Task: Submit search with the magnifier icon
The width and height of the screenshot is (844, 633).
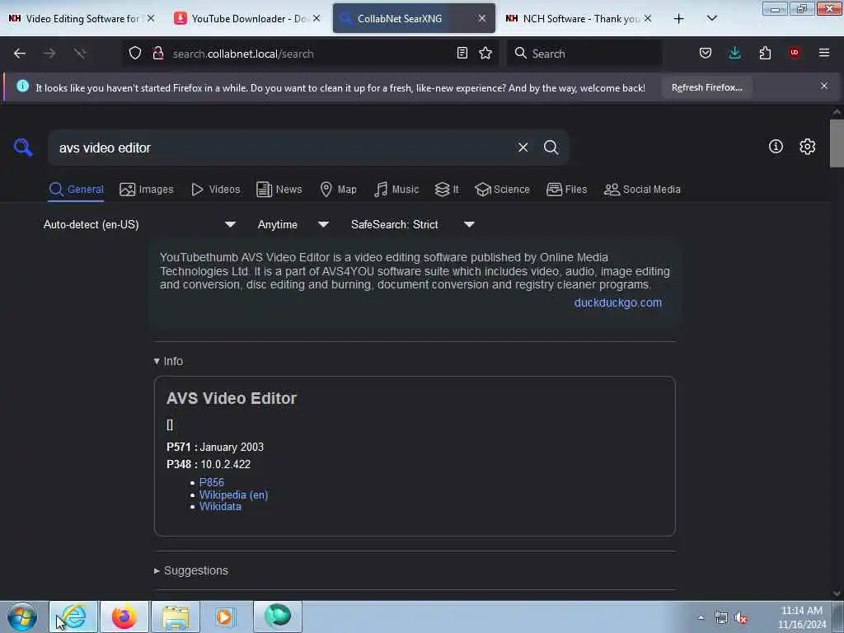Action: [551, 148]
